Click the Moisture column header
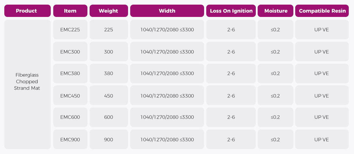Image resolution: width=354 pixels, height=154 pixels. click(276, 11)
